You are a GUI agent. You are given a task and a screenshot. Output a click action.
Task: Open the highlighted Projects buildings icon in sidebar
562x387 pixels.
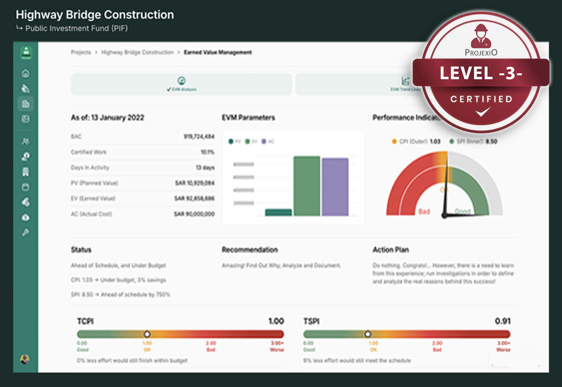[x=26, y=104]
